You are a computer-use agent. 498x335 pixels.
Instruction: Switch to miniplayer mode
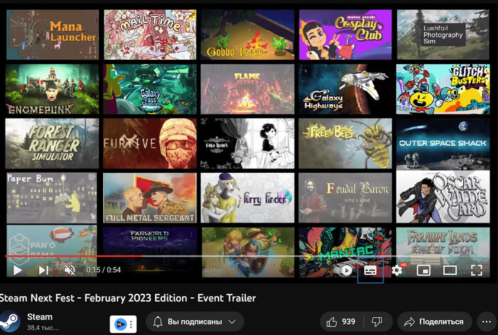tap(424, 270)
